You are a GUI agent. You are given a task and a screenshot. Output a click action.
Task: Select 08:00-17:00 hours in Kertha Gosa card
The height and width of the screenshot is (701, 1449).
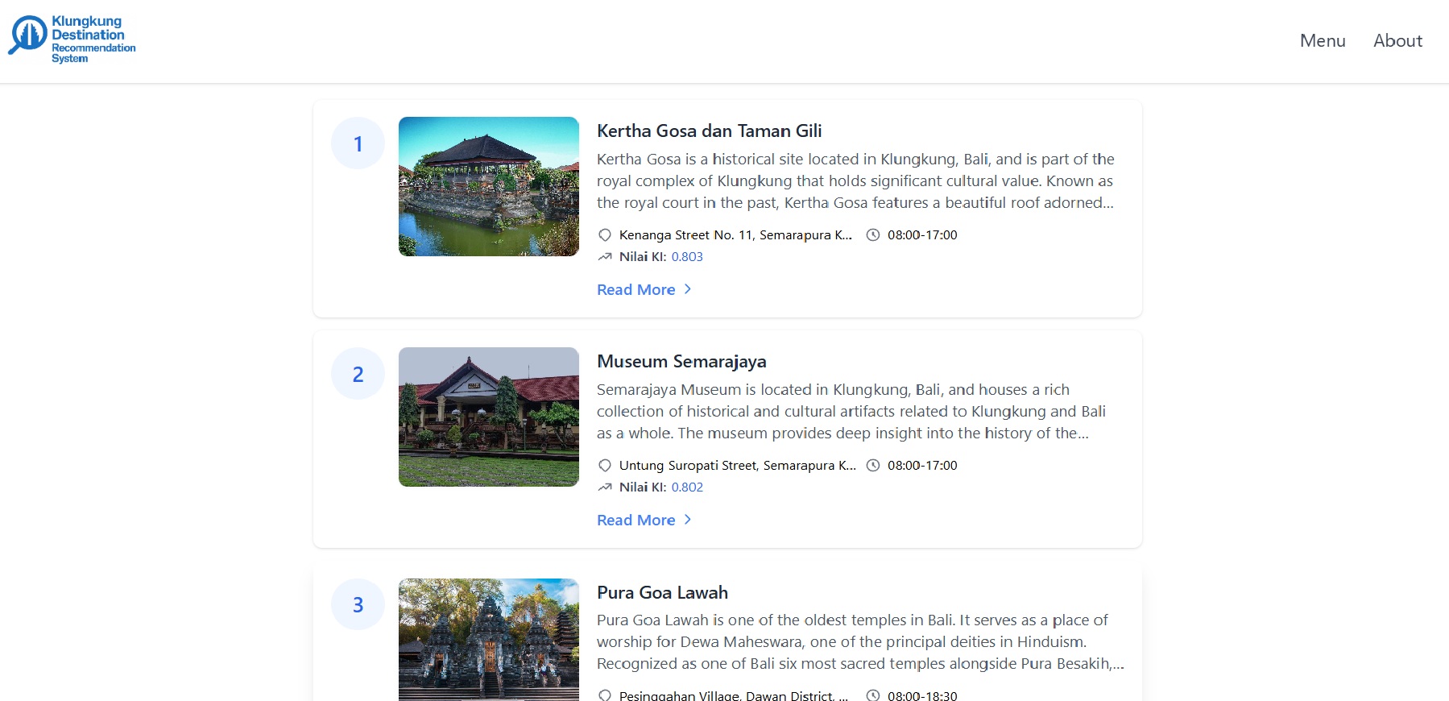click(x=922, y=235)
